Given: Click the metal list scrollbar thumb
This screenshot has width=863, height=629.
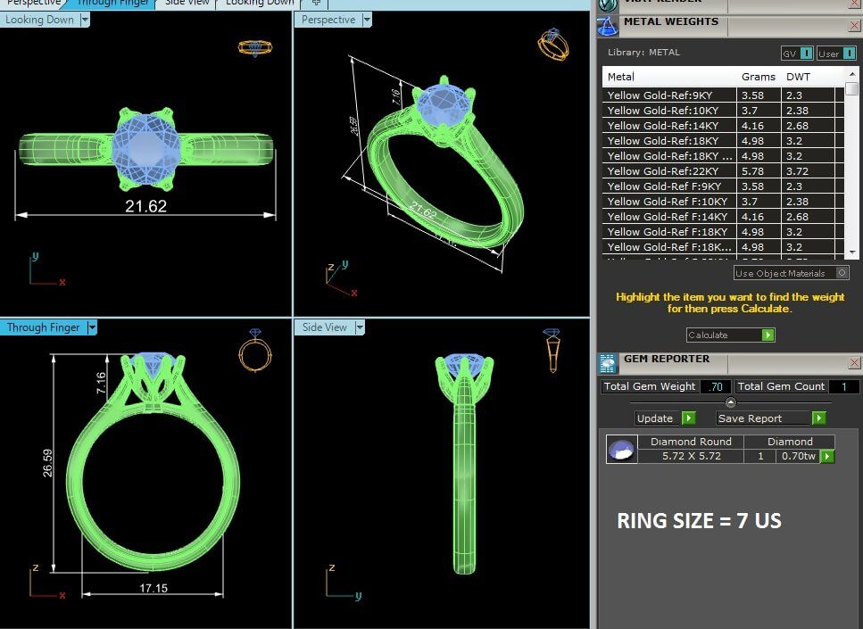Looking at the screenshot, I should [852, 88].
